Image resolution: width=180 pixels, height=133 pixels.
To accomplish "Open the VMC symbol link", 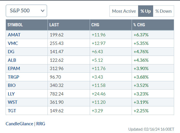I will click(13, 43).
